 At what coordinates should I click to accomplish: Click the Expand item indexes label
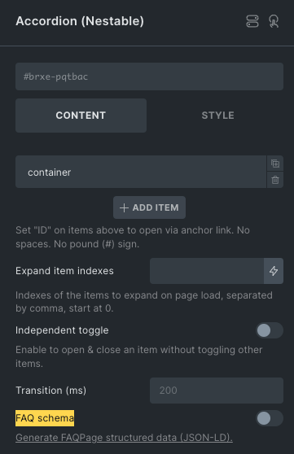point(64,271)
